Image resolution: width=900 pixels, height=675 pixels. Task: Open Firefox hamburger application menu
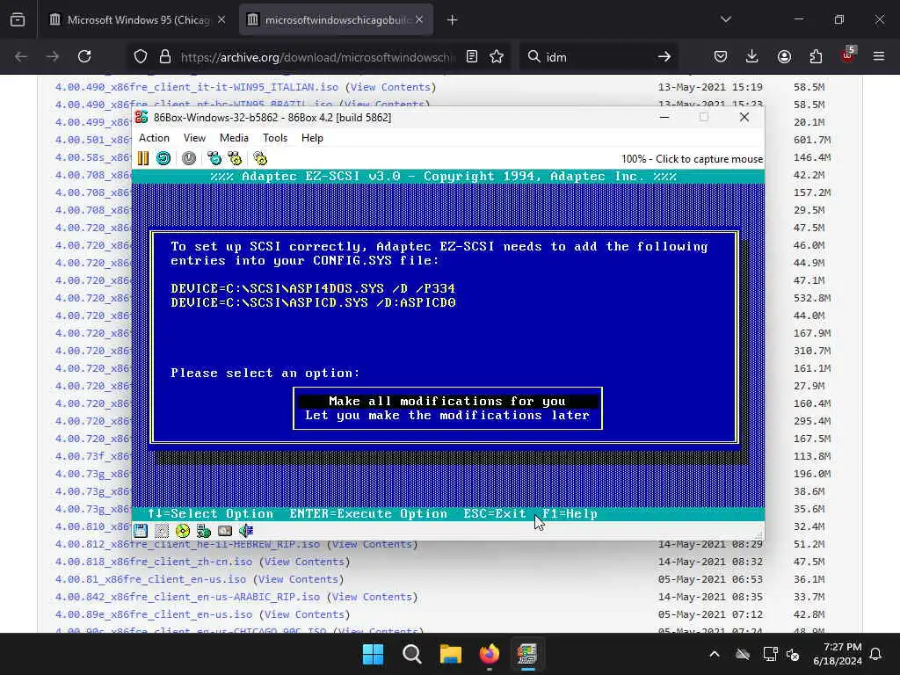879,56
